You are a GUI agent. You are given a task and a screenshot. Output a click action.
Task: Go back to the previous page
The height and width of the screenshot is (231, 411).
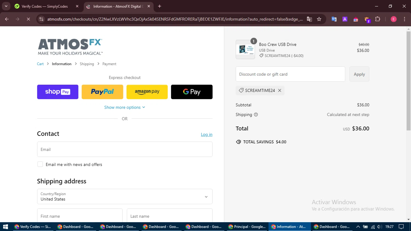coord(7,19)
